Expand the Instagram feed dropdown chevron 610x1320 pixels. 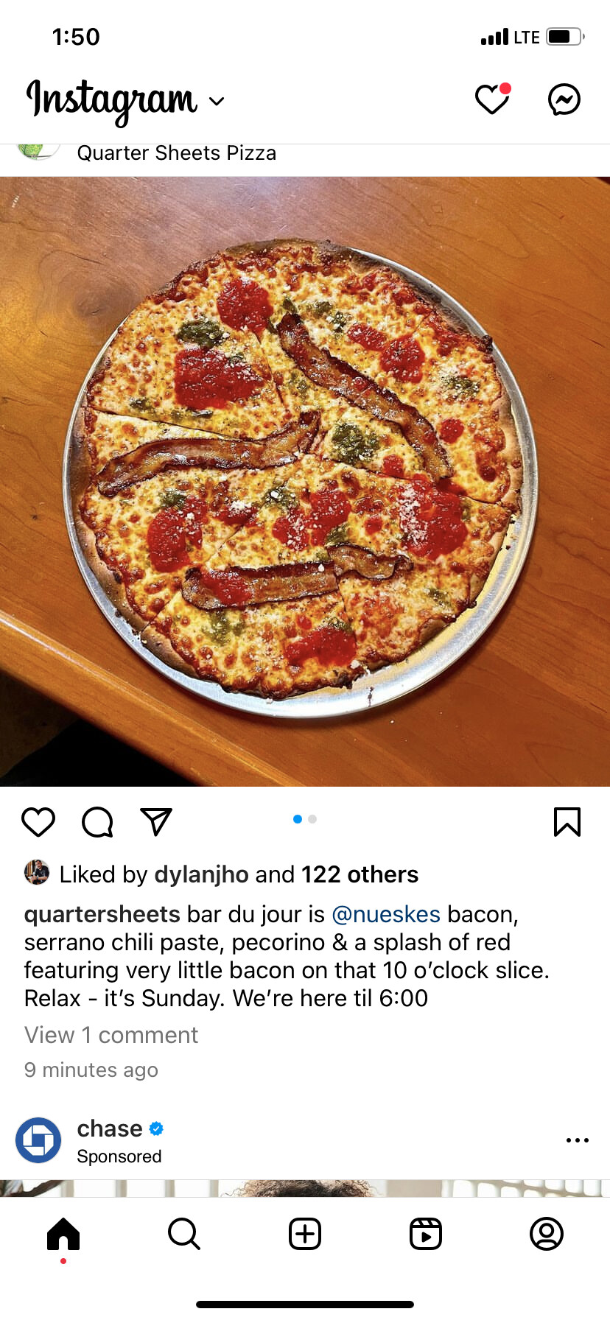[217, 101]
